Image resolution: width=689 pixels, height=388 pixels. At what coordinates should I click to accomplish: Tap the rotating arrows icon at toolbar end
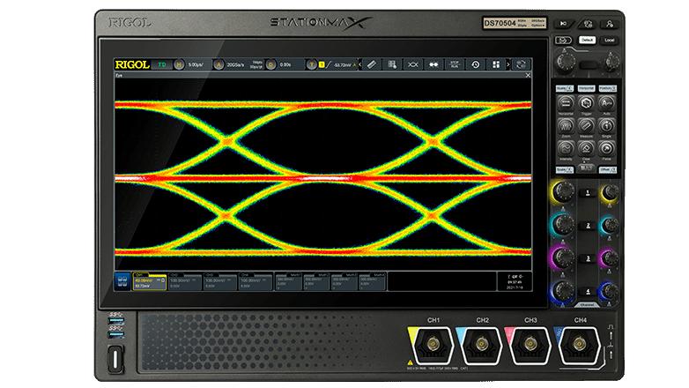click(521, 64)
